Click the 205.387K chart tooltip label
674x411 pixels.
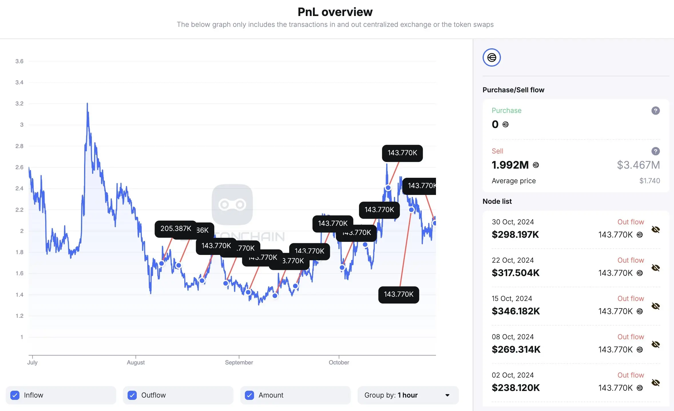click(x=175, y=229)
